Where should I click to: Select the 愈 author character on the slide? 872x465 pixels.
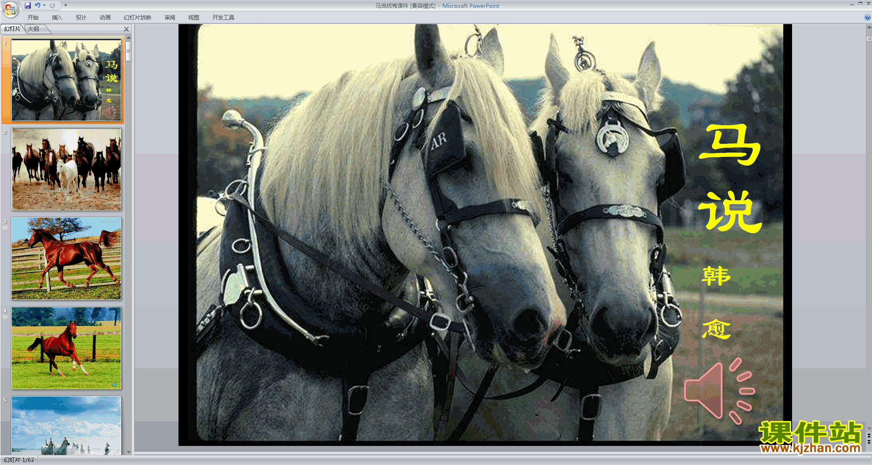pyautogui.click(x=716, y=329)
